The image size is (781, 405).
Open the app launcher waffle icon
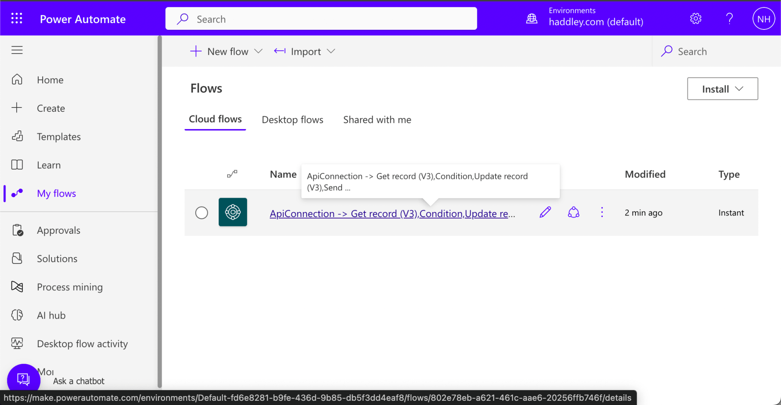coord(17,19)
